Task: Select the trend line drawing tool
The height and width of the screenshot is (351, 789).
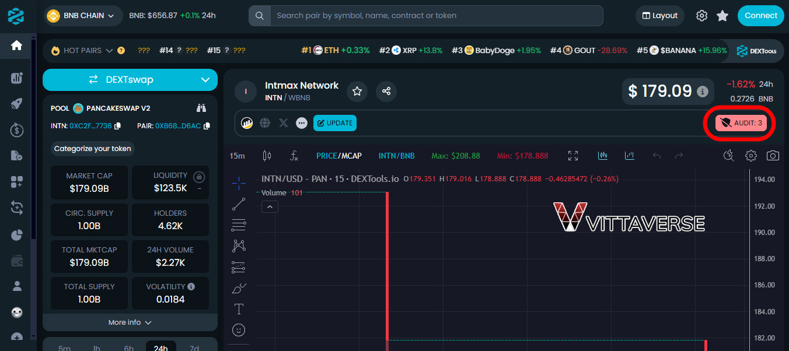Action: [x=239, y=203]
